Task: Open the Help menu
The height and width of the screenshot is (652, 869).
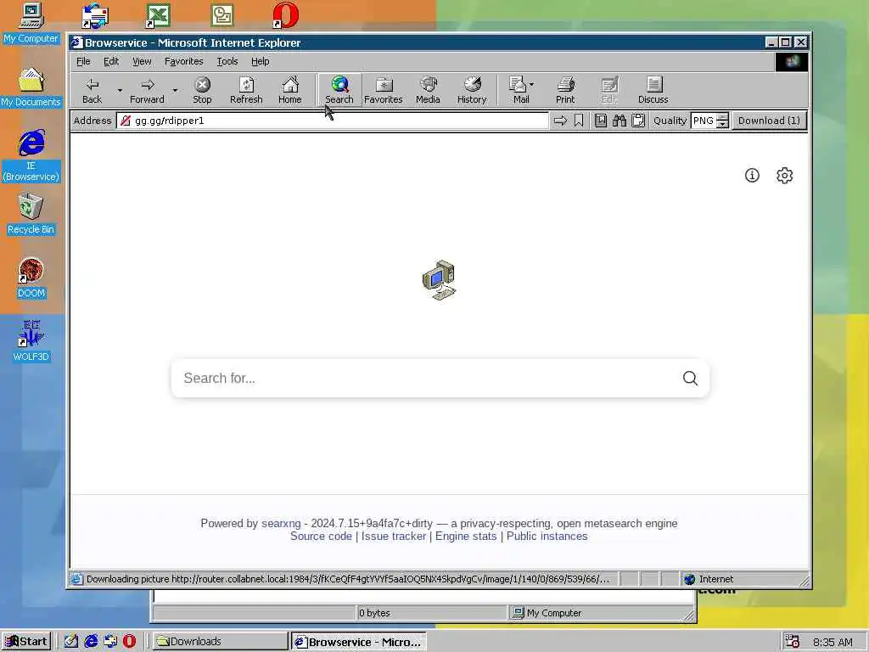Action: coord(260,61)
